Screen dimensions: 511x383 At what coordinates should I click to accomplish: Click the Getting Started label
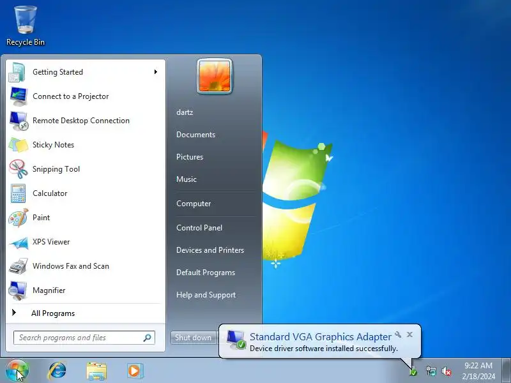(x=57, y=72)
